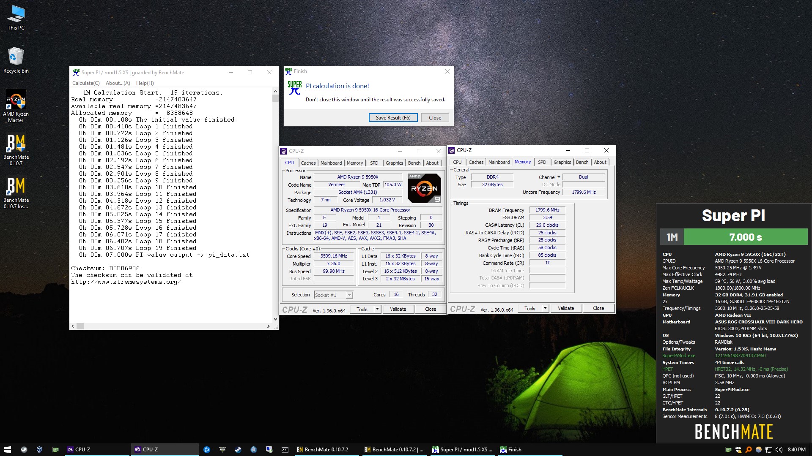Click the GTA V icon in taskbar
The width and height of the screenshot is (812, 456).
pos(222,450)
